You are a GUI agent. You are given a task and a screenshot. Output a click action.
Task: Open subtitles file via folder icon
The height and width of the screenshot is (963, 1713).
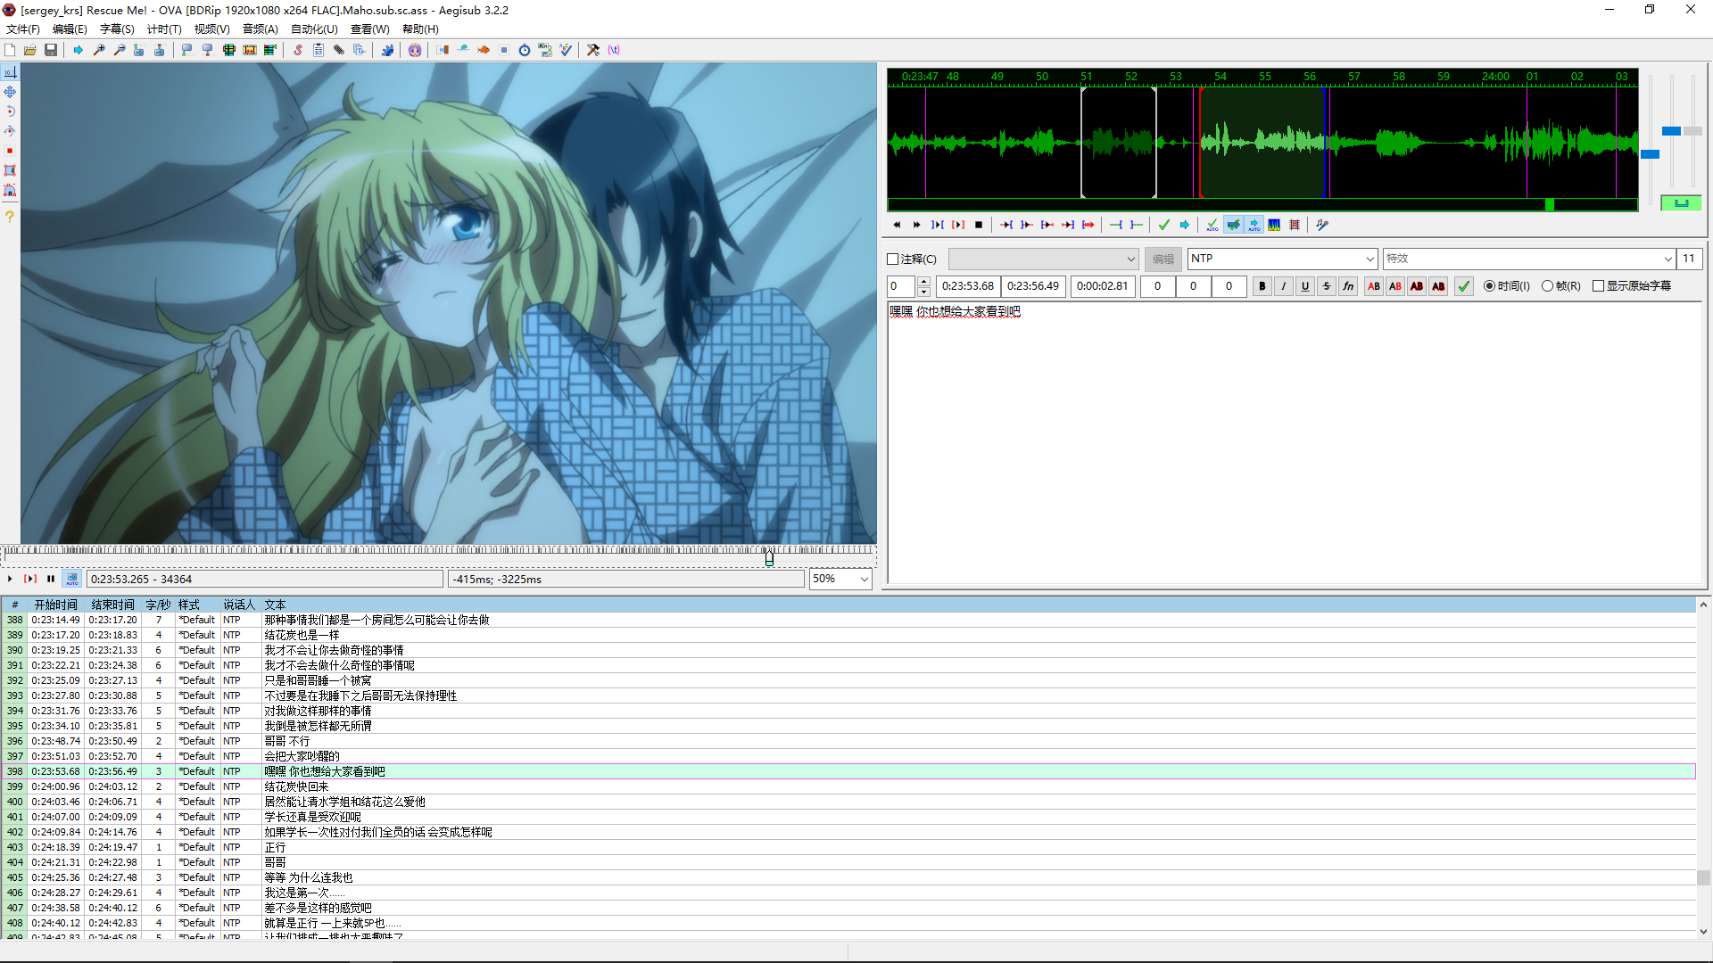coord(30,50)
